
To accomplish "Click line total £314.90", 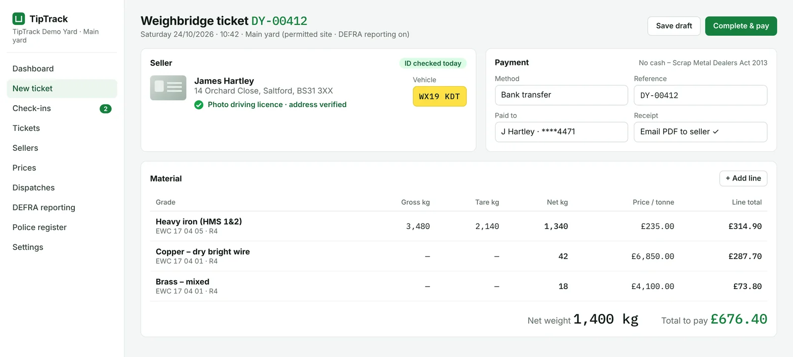I will [745, 227].
